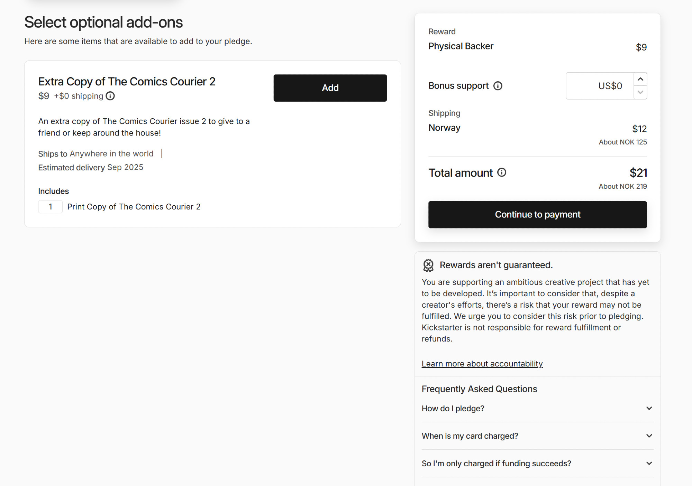Open Learn more about accountability link
This screenshot has width=692, height=486.
coord(482,364)
